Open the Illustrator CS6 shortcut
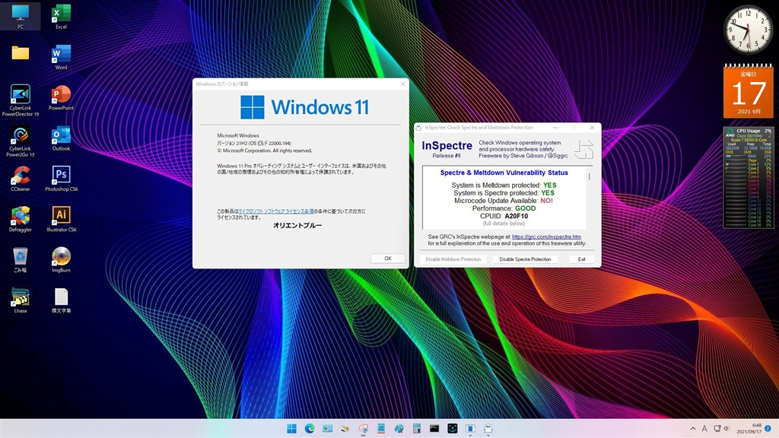779x438 pixels. tap(61, 219)
